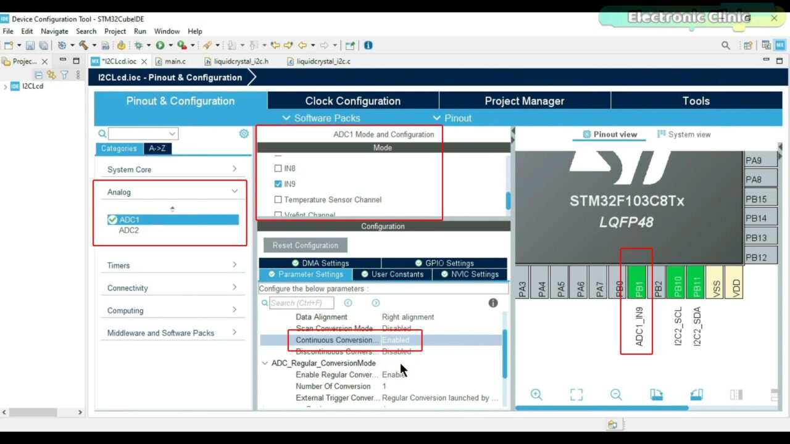
Task: Click the status bar tip icon
Action: pyautogui.click(x=612, y=425)
